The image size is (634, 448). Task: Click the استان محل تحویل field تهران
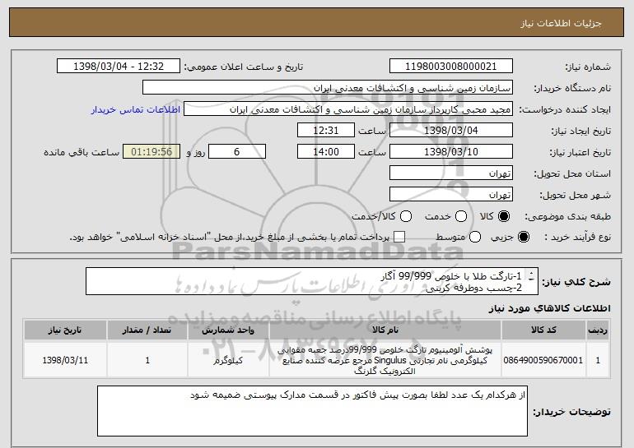[x=451, y=173]
